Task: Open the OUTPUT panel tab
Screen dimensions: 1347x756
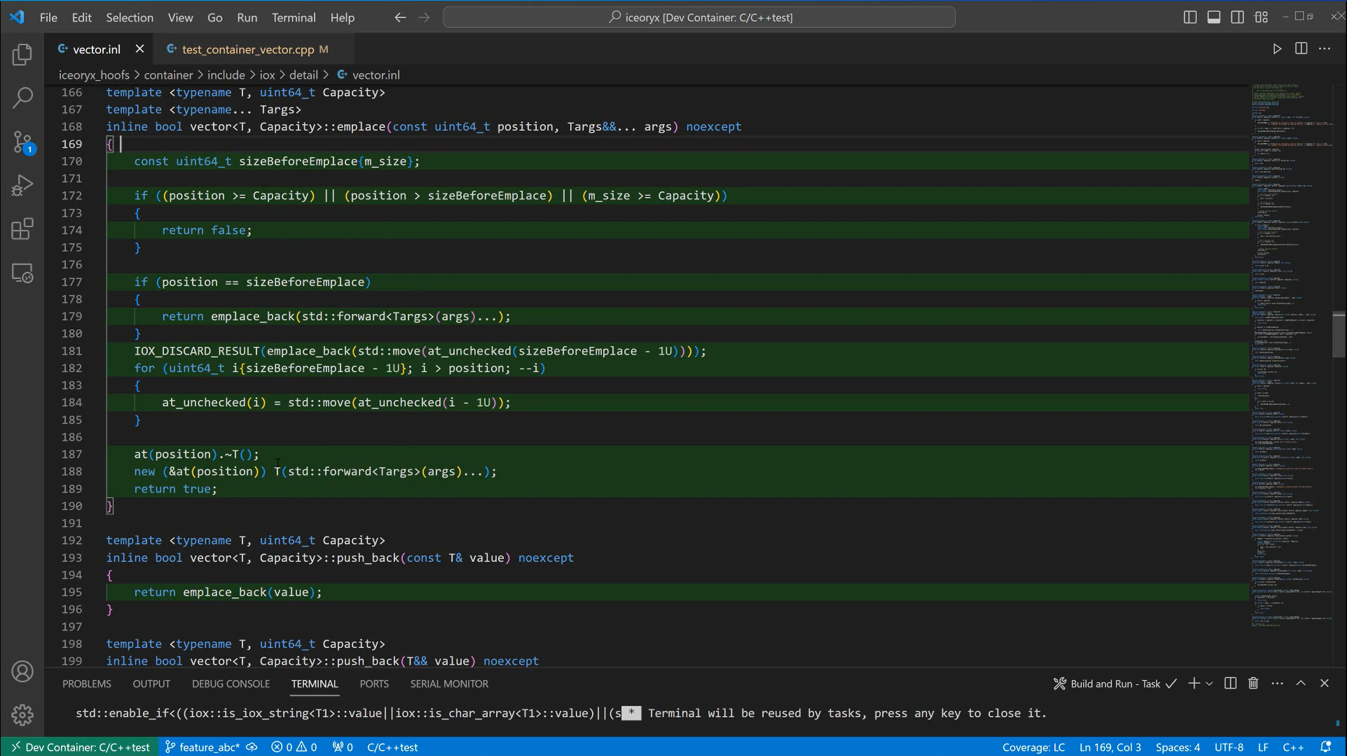Action: coord(151,683)
